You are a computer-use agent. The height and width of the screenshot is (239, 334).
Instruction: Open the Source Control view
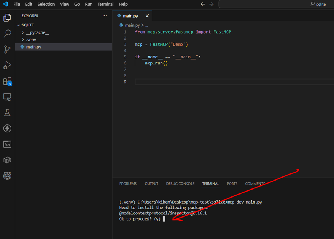pyautogui.click(x=7, y=49)
